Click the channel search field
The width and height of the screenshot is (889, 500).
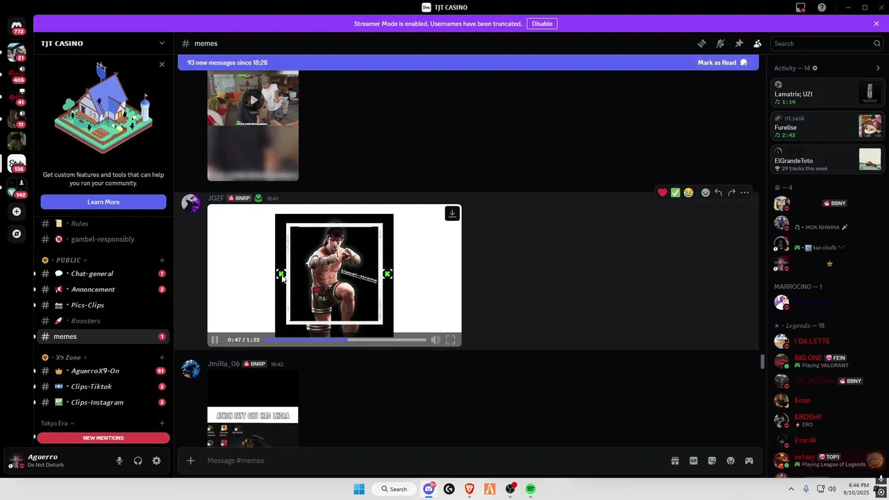pos(826,43)
